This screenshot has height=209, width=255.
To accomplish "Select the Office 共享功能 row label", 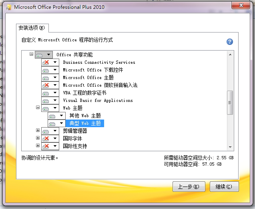I will (74, 55).
